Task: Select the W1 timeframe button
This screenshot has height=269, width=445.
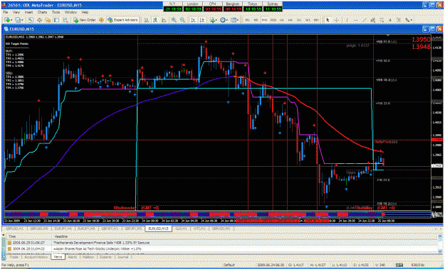Action: (308, 20)
